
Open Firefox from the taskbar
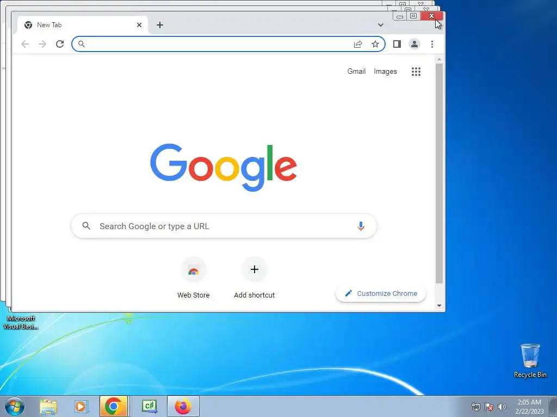point(183,406)
